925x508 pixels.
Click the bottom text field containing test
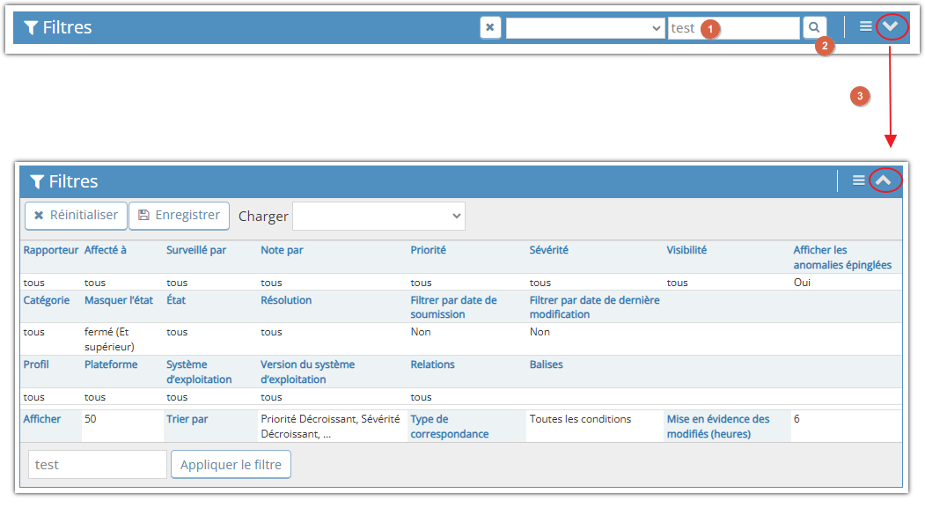point(97,464)
